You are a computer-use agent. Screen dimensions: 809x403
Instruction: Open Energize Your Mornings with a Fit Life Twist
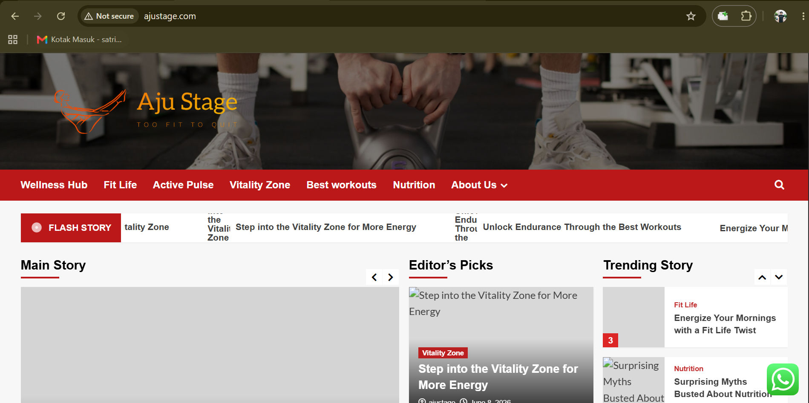tap(725, 324)
